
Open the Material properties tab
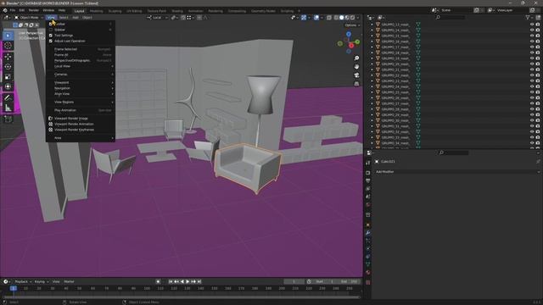click(367, 273)
